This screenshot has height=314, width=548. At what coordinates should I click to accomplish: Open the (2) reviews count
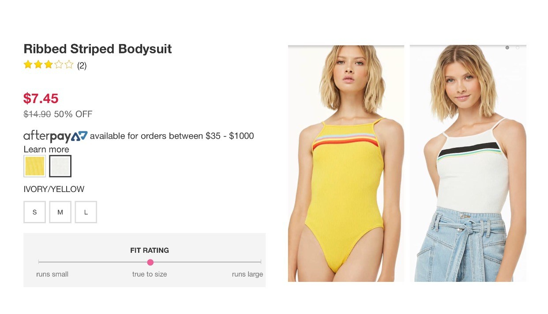tap(82, 66)
